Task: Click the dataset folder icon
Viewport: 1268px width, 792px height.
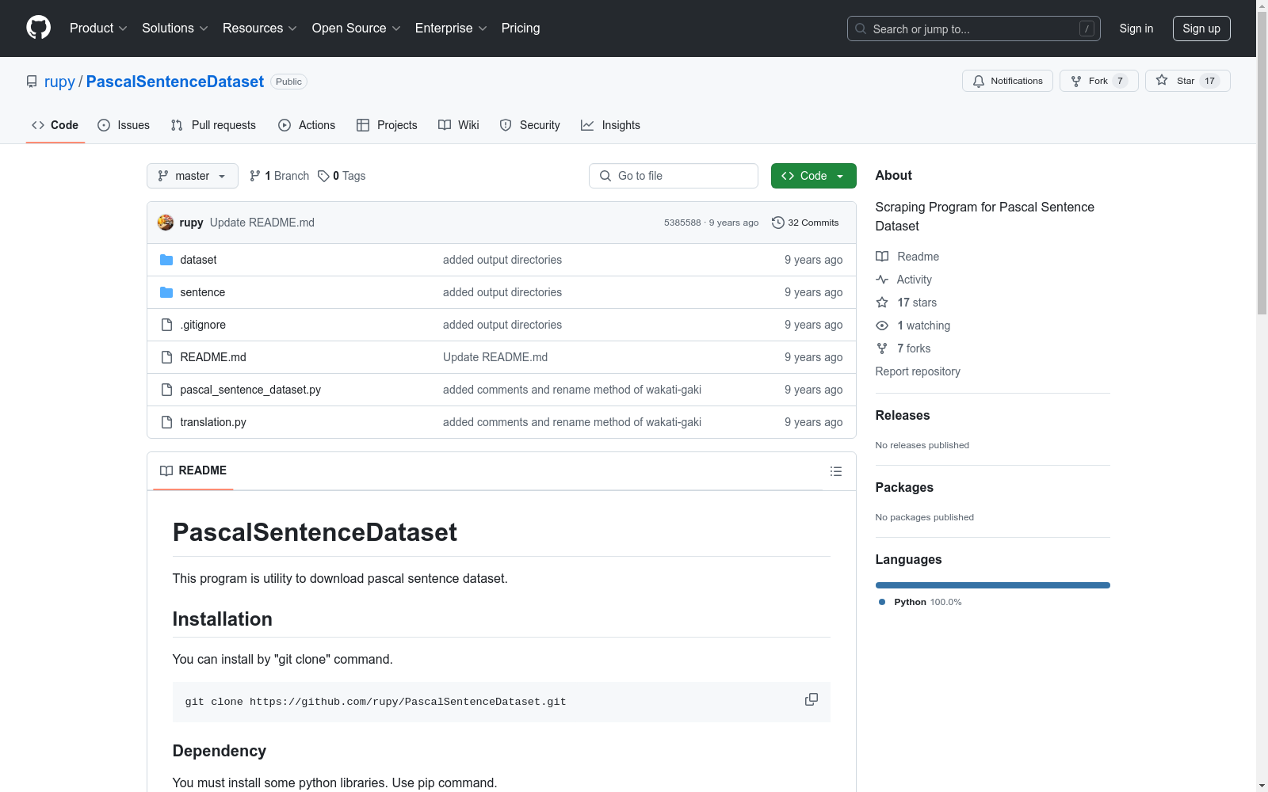Action: [x=166, y=260]
